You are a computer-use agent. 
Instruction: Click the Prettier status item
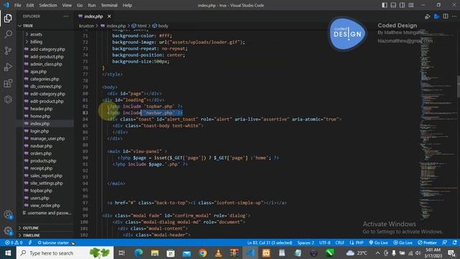coord(427,243)
